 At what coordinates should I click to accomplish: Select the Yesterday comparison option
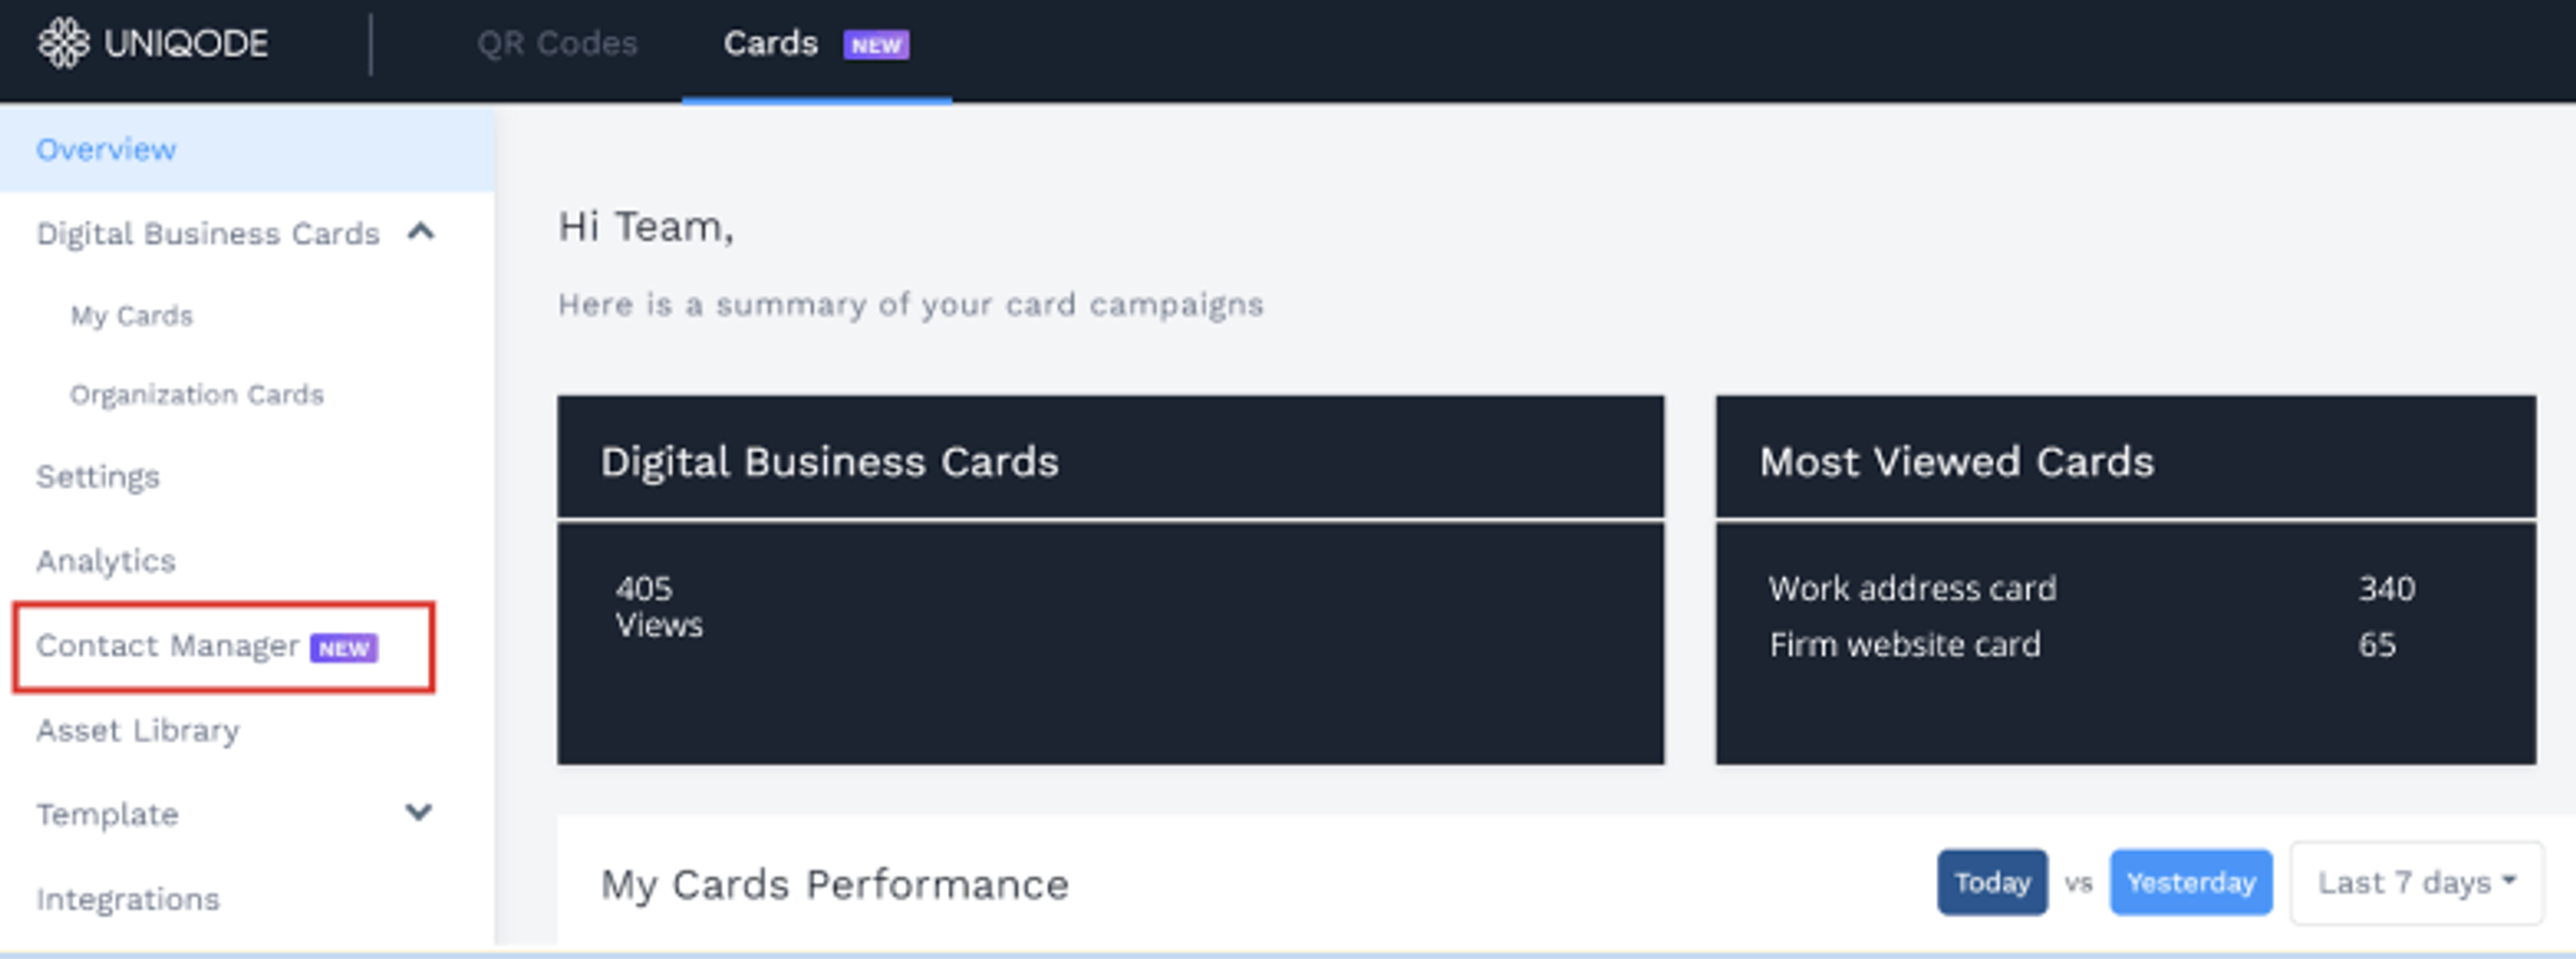tap(2190, 882)
